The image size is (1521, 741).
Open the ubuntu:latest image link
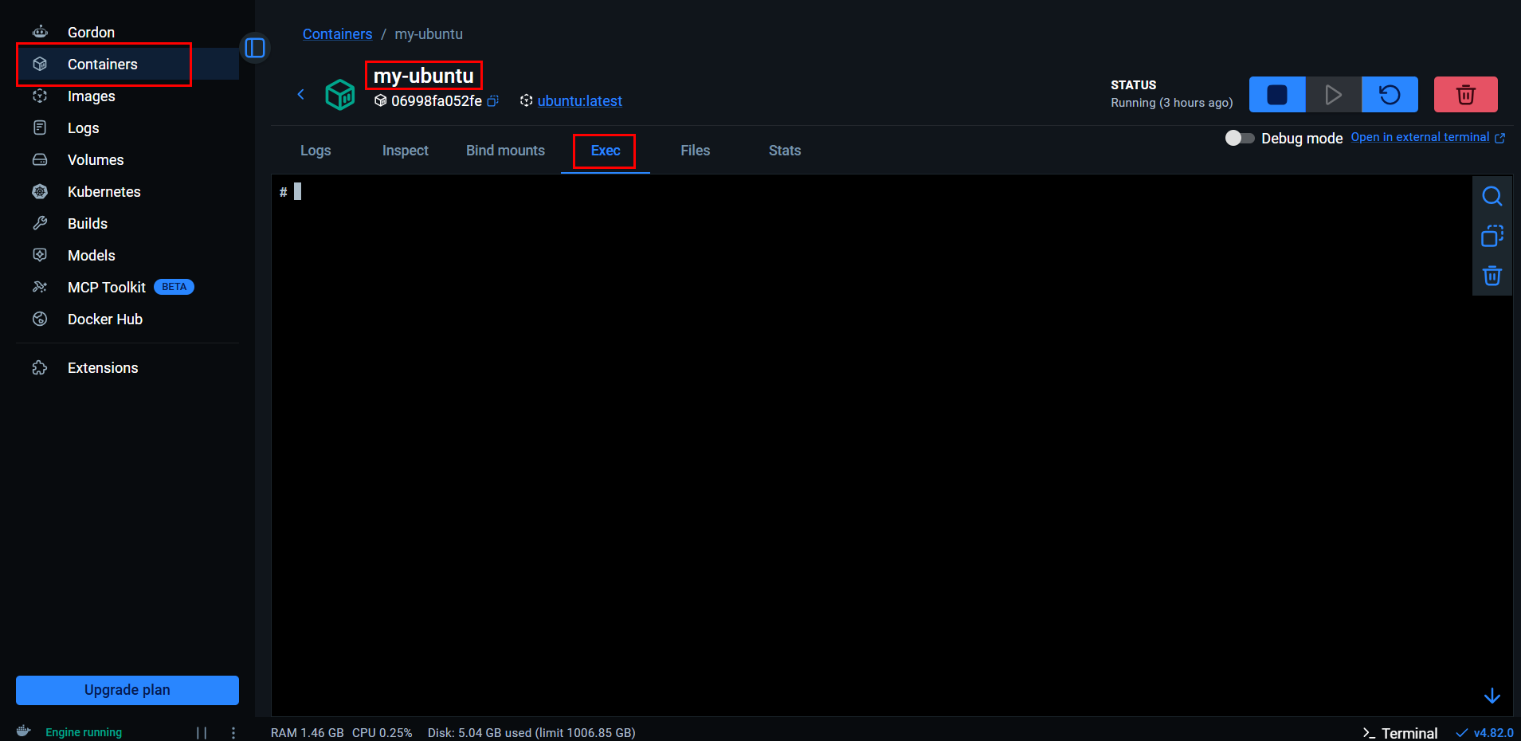click(580, 101)
